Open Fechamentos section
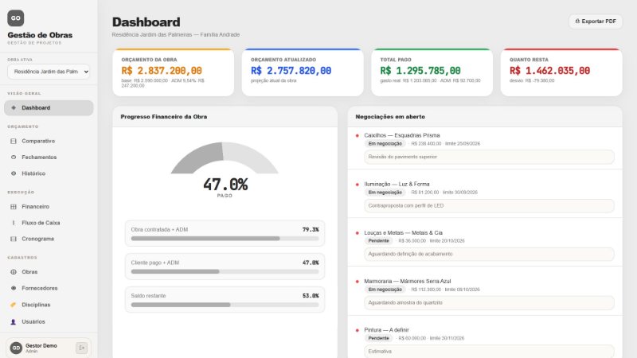 pyautogui.click(x=49, y=157)
